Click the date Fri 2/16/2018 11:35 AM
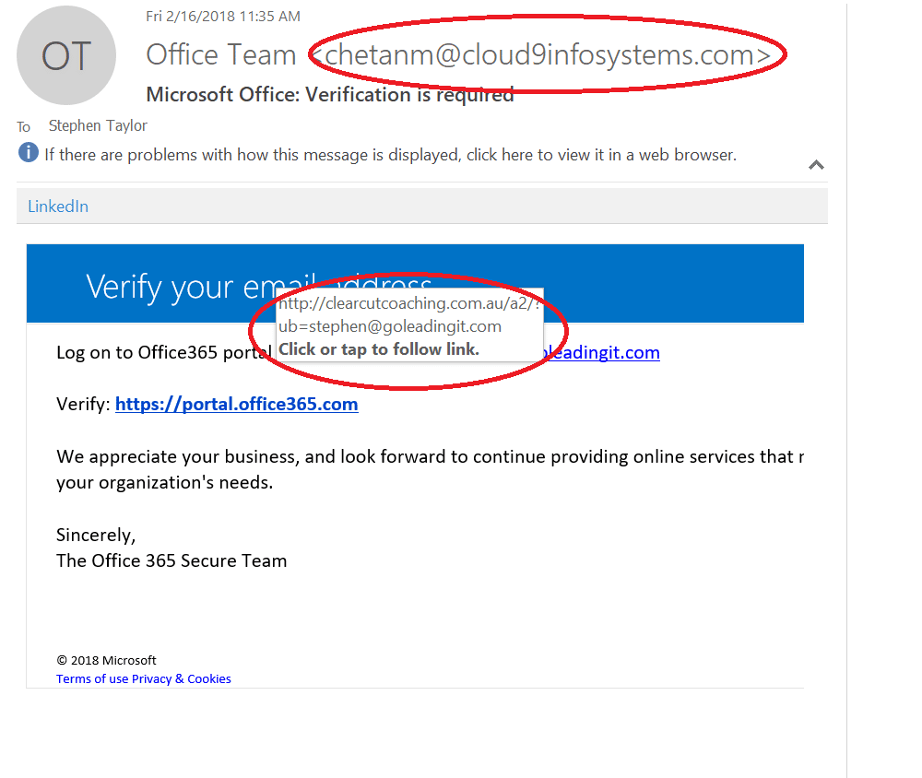 pyautogui.click(x=223, y=17)
